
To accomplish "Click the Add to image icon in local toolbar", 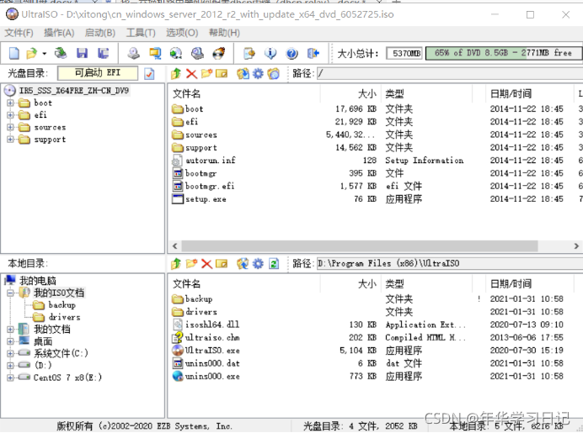I will click(243, 263).
